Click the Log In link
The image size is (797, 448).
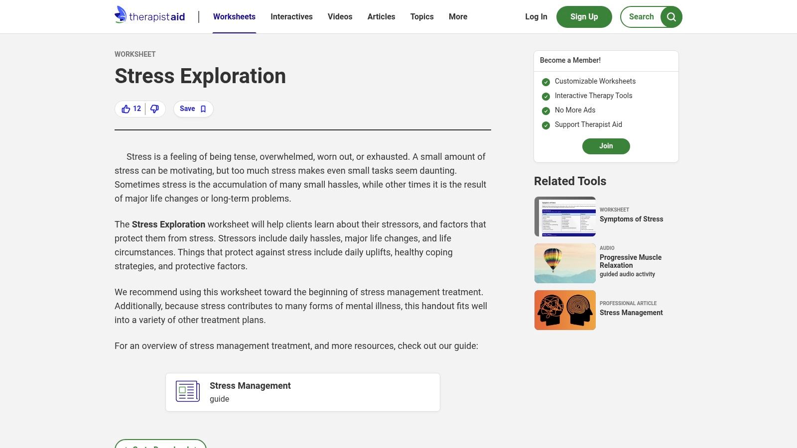pyautogui.click(x=536, y=16)
